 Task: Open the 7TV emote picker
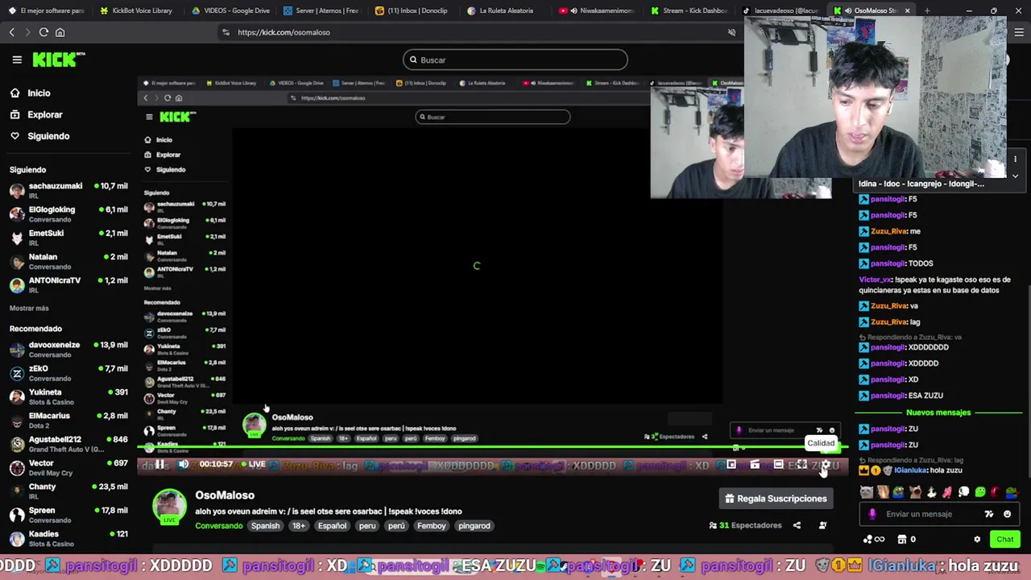click(989, 514)
